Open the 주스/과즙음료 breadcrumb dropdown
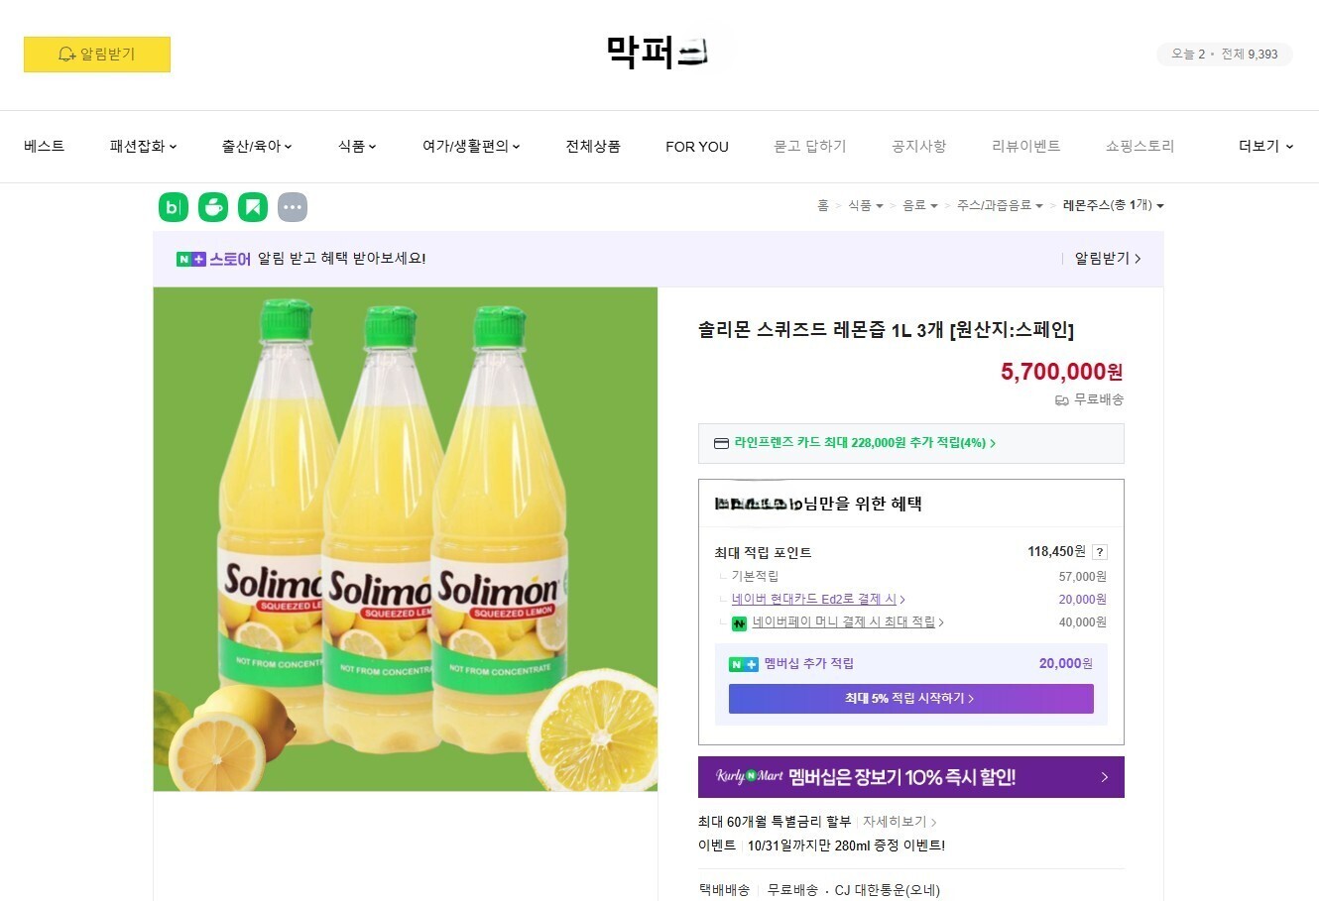1319x901 pixels. pos(1000,205)
